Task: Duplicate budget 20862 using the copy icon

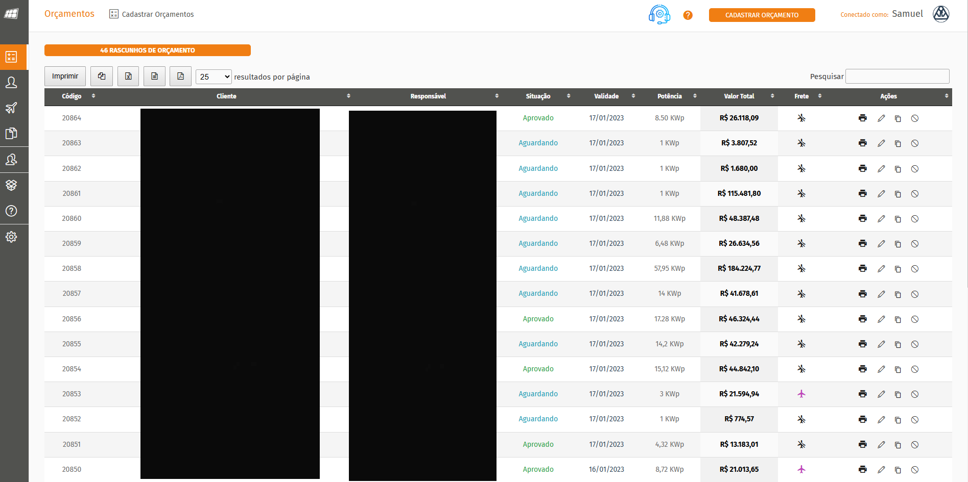Action: (898, 169)
